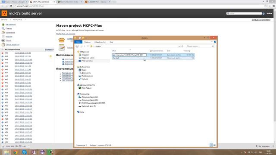Open the MCPC-Plus breadcrumb dropdown arrow

[x=25, y=20]
